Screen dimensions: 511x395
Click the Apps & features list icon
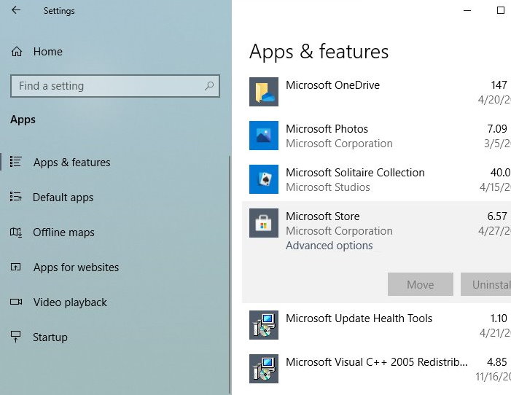[x=15, y=162]
